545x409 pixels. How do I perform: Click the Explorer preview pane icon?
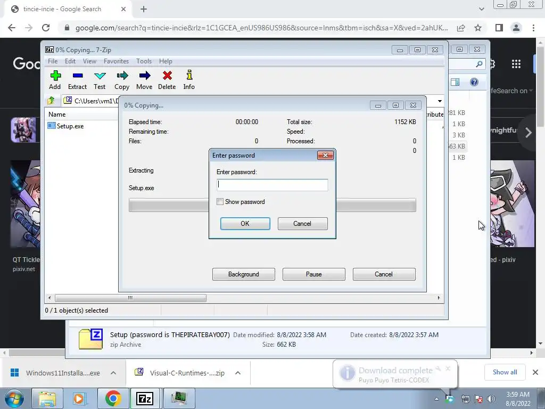click(x=455, y=82)
